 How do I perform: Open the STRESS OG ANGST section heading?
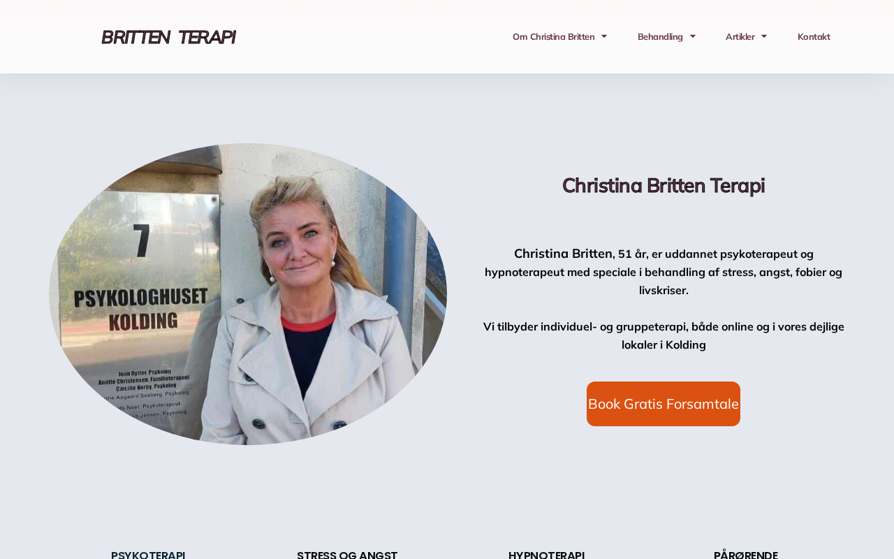(347, 554)
